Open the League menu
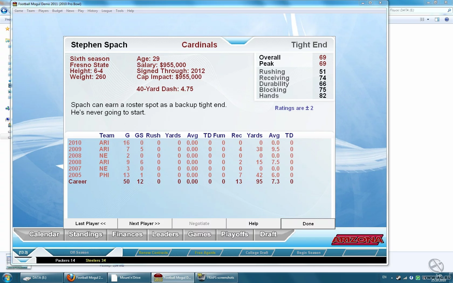Screen dimensions: 453x283 point(107,11)
